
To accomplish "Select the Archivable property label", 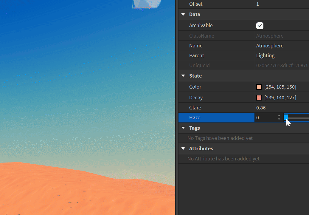I will (201, 25).
